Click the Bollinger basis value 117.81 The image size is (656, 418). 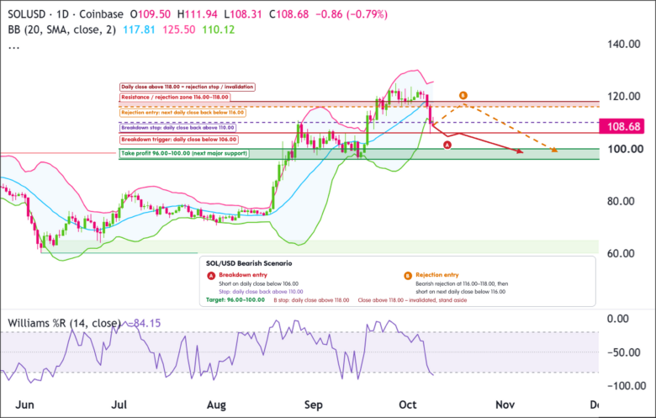click(139, 29)
